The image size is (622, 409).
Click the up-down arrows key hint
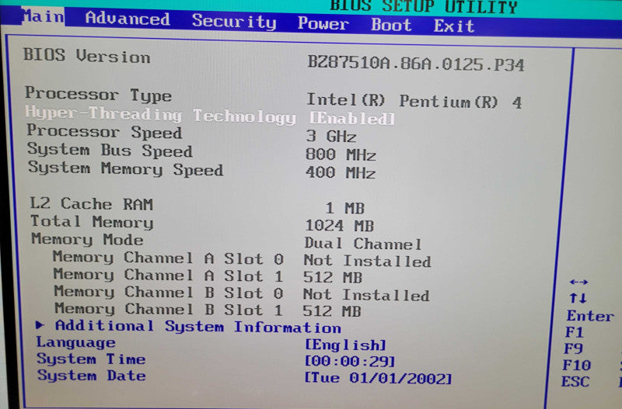coord(578,298)
